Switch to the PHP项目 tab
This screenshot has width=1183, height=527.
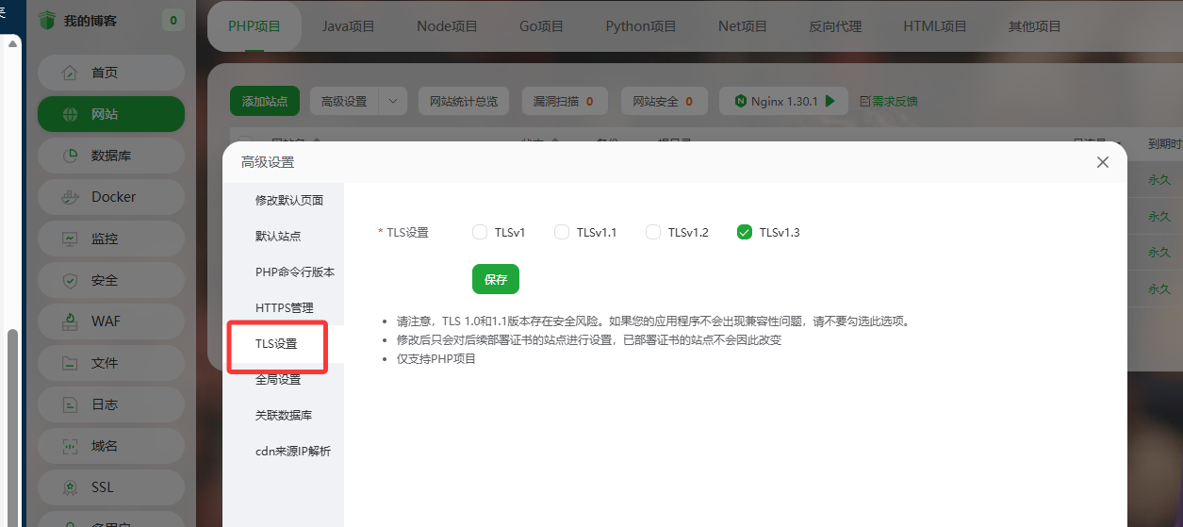pos(255,26)
